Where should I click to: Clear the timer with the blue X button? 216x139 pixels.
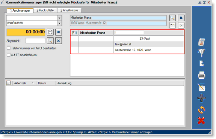pos(59,32)
